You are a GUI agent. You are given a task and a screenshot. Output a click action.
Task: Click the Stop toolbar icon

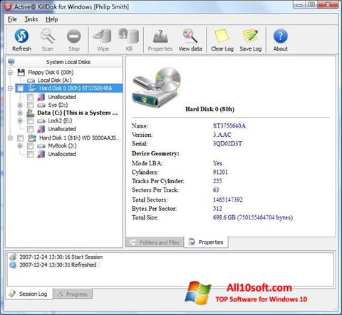pyautogui.click(x=74, y=36)
